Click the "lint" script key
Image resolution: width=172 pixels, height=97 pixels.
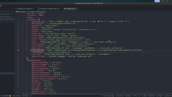pyautogui.click(x=34, y=40)
